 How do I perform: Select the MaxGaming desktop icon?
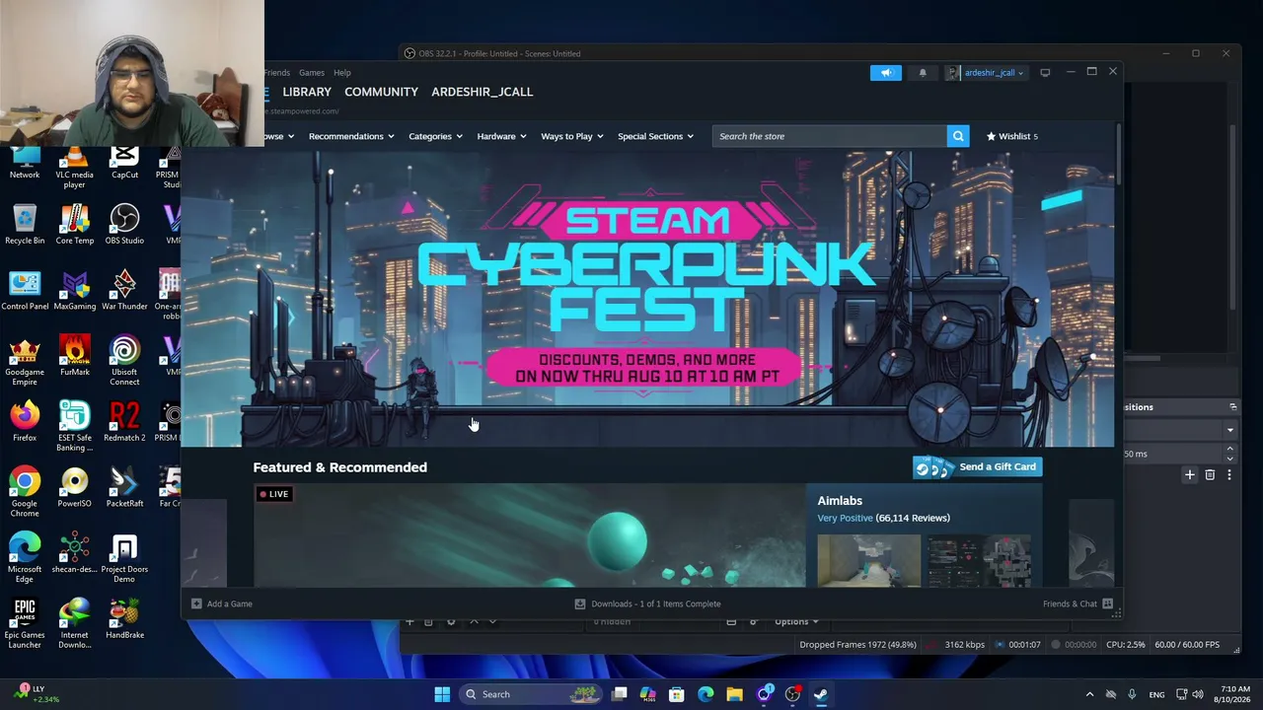74,291
